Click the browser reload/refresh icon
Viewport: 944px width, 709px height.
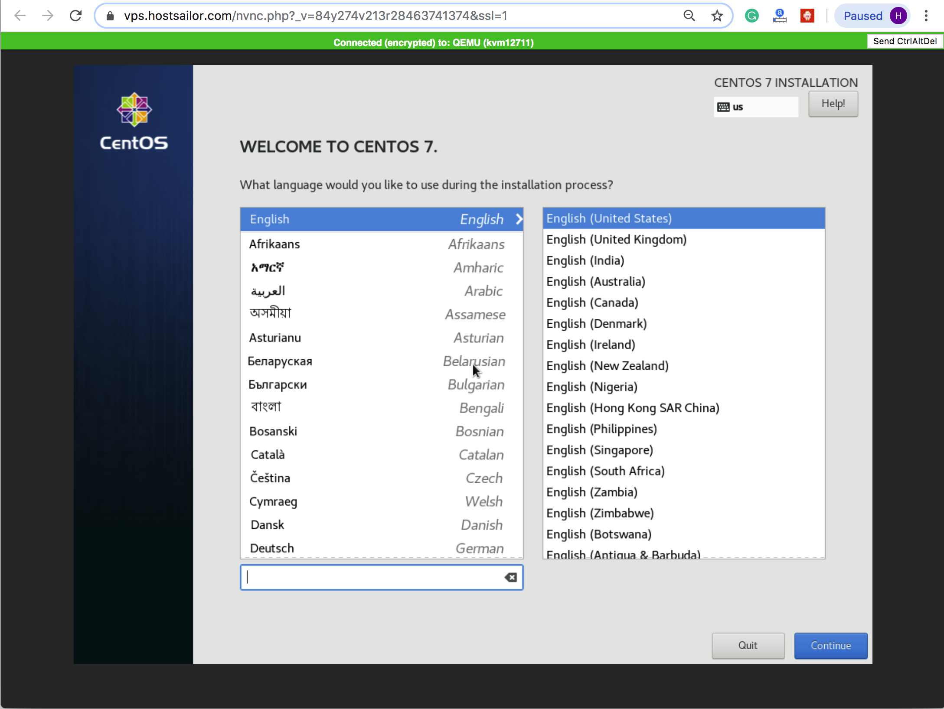coord(74,16)
